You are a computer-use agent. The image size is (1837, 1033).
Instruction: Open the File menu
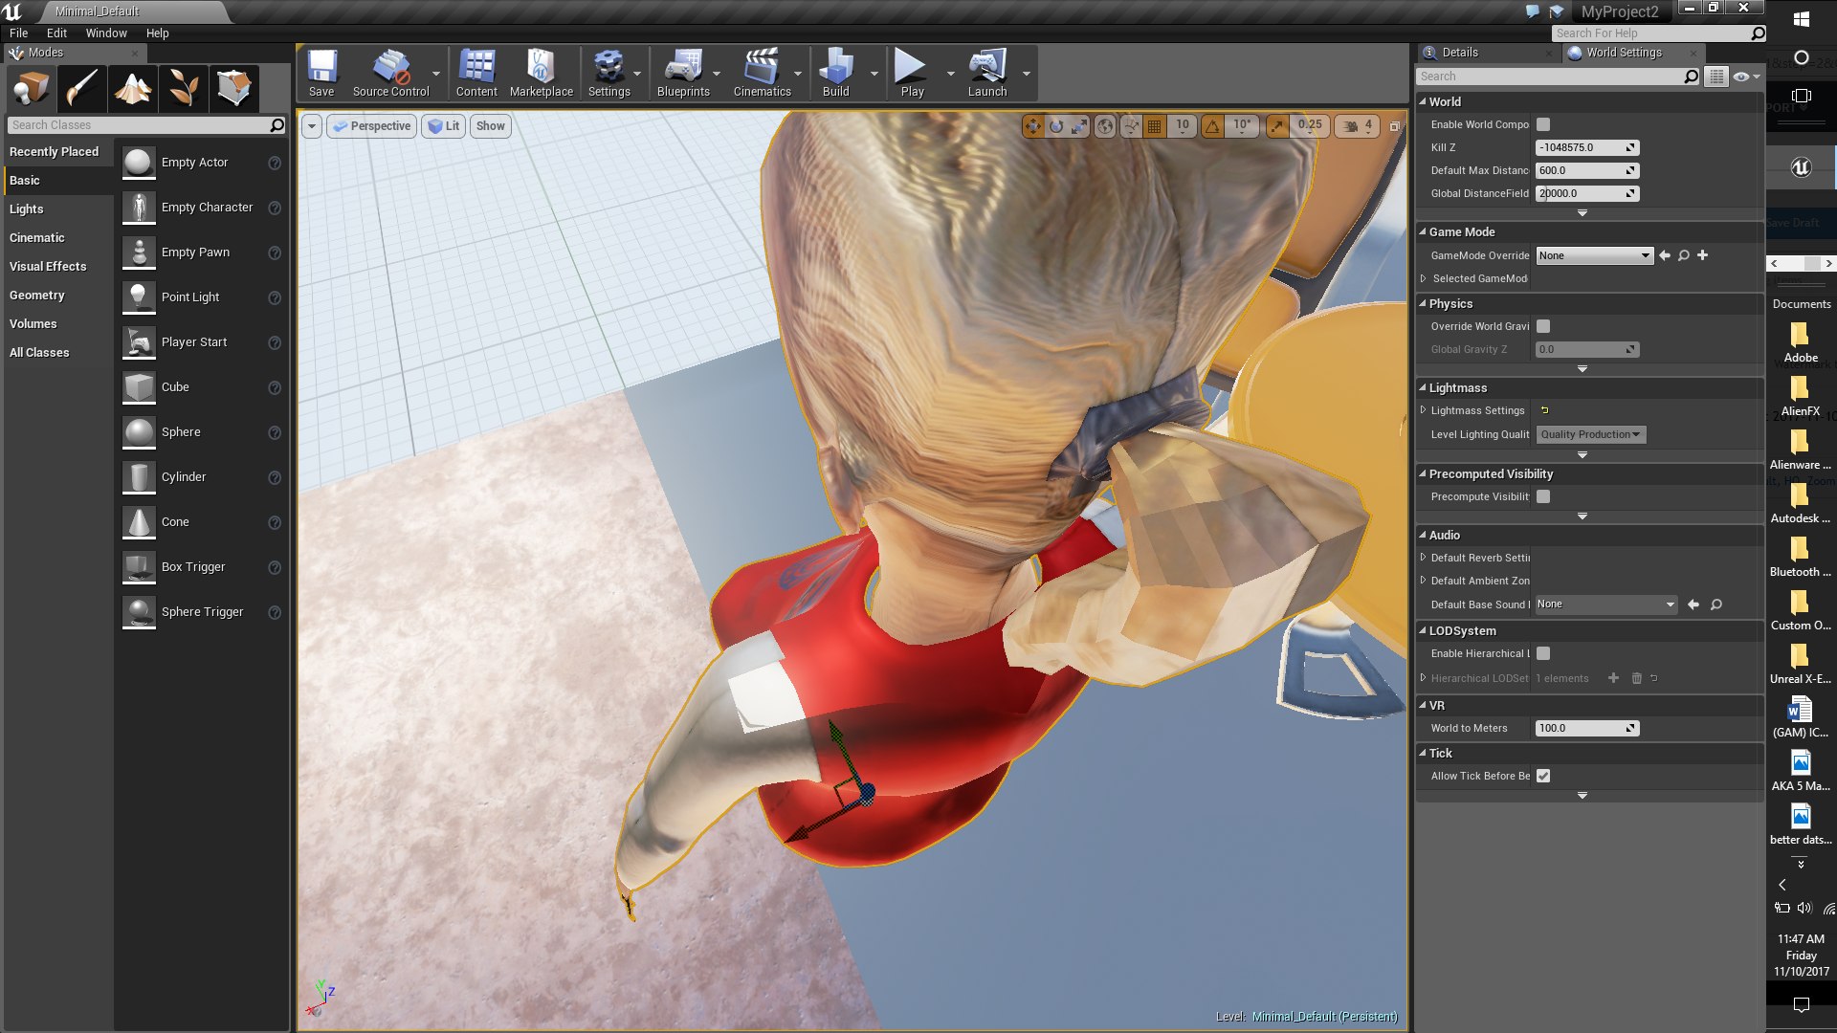(x=18, y=33)
